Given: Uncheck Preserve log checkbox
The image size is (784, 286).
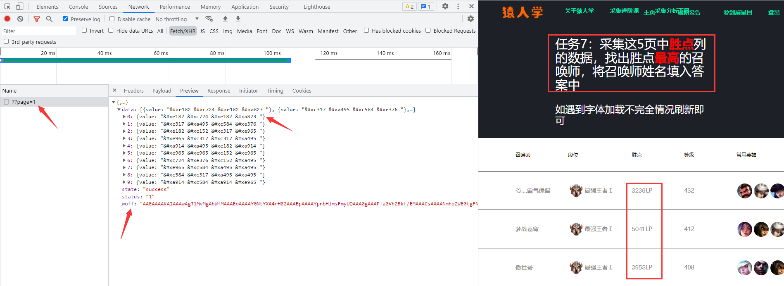Looking at the screenshot, I should point(65,19).
